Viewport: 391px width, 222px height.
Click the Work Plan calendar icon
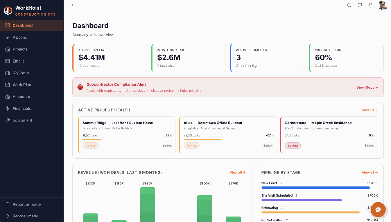point(8,85)
